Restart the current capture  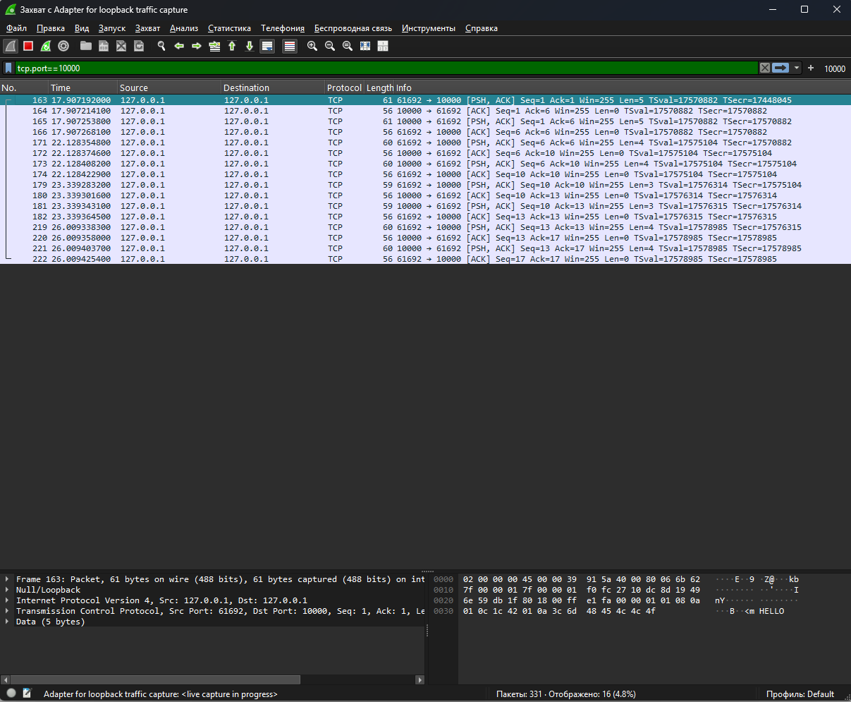(46, 46)
